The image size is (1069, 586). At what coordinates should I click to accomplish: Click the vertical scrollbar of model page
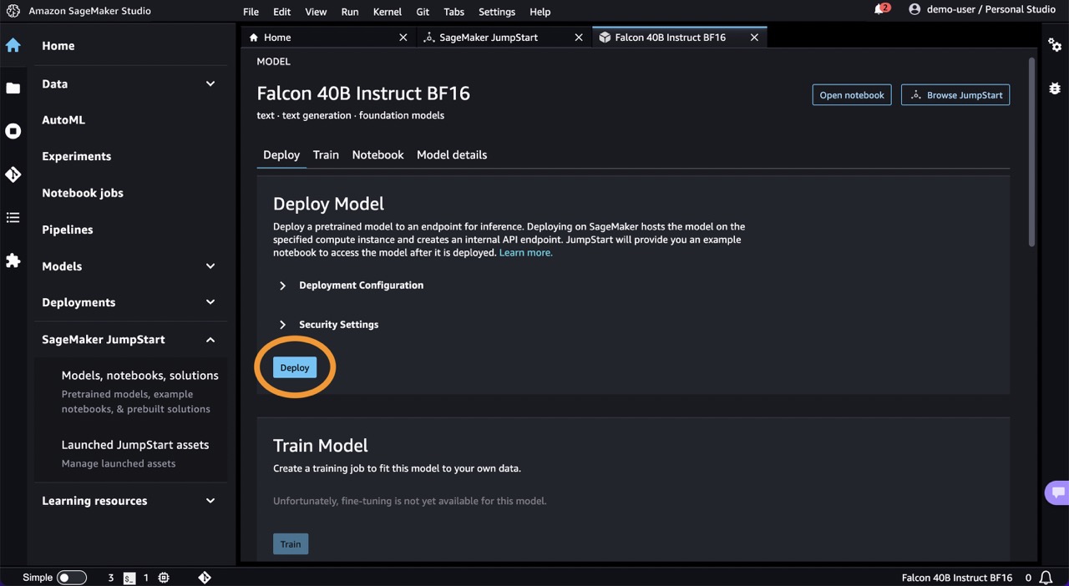coord(1032,152)
